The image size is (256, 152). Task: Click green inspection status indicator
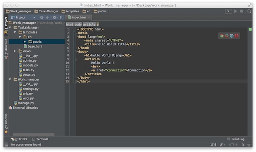(x=250, y=29)
